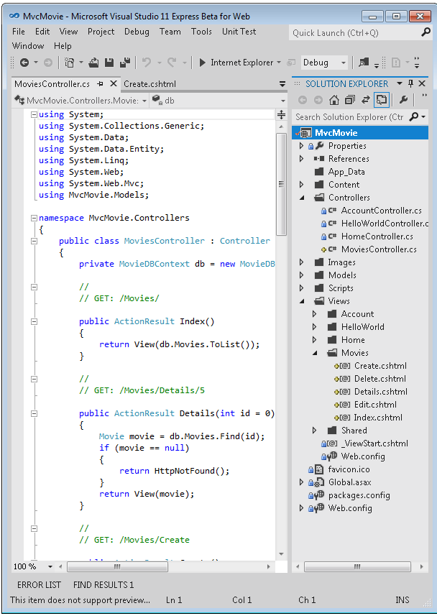
Task: Select Edit.cshtml under Movies
Action: [375, 405]
